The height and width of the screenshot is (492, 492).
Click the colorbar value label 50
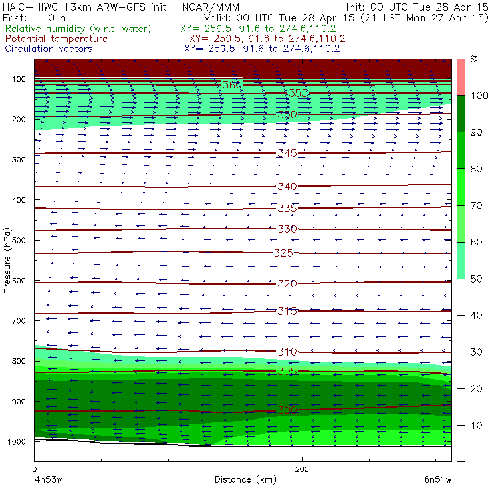pyautogui.click(x=476, y=279)
